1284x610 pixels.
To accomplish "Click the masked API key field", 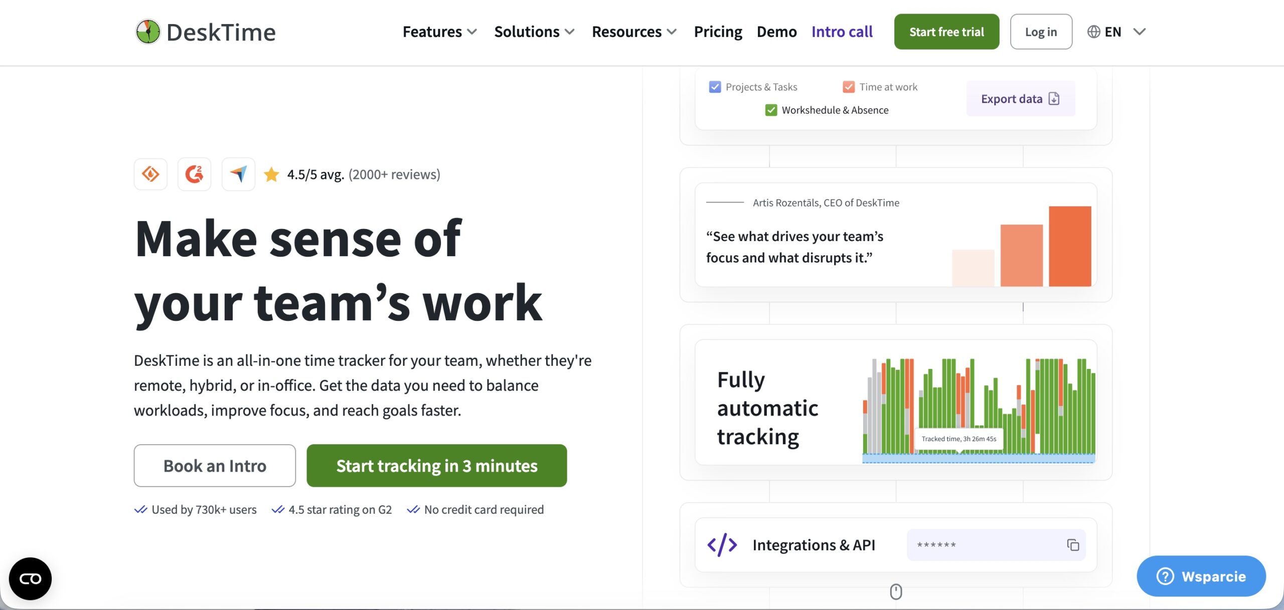I will click(x=996, y=545).
